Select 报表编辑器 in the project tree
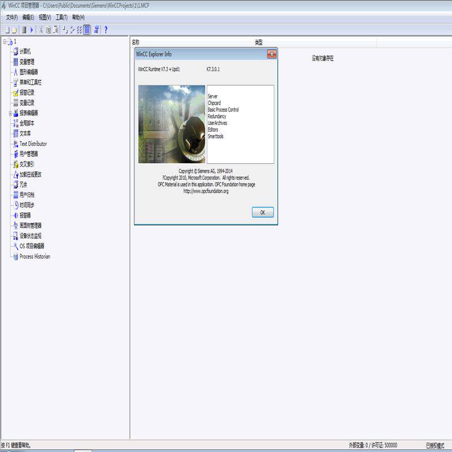The width and height of the screenshot is (452, 452). 29,113
